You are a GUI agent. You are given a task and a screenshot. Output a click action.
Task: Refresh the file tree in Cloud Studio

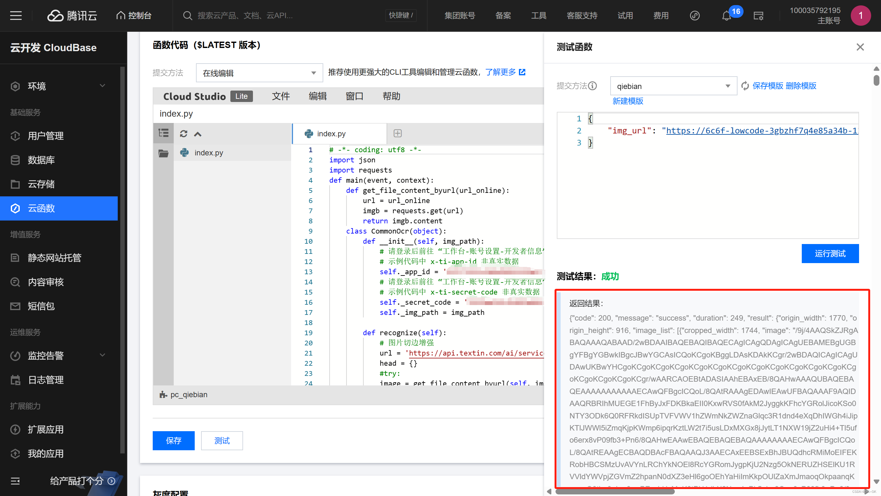point(184,133)
